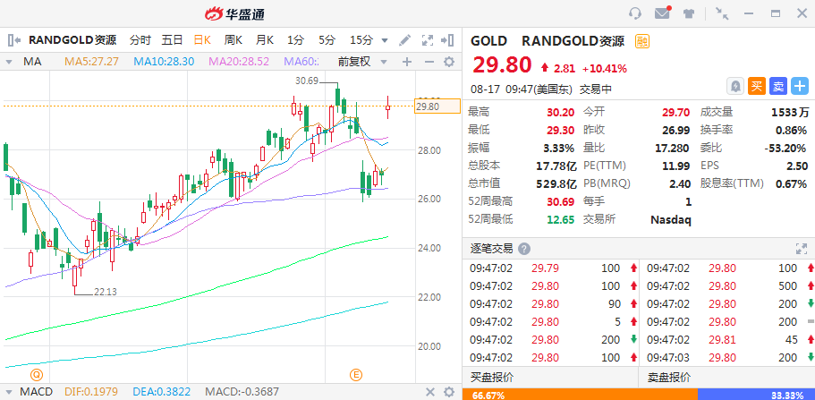This screenshot has width=815, height=400.
Task: Add GOLD to watchlist with blue plus
Action: coord(800,86)
